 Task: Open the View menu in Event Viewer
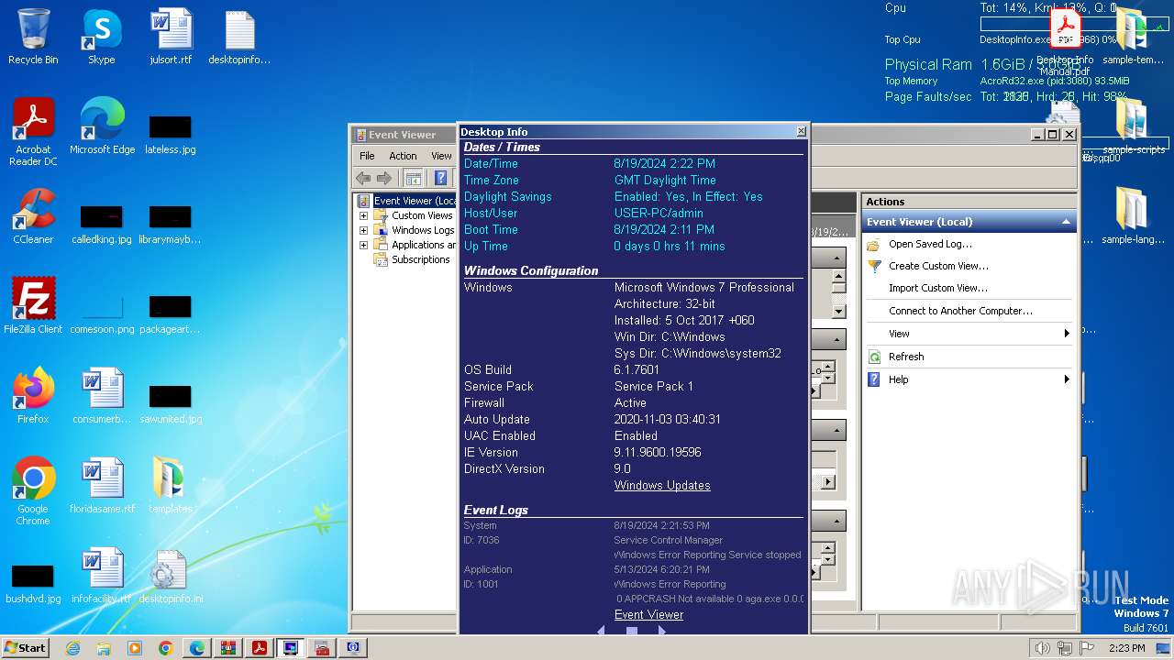click(x=441, y=156)
